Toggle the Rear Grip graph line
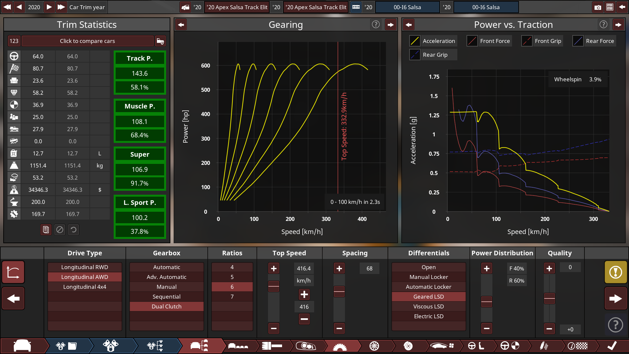This screenshot has height=354, width=629. pyautogui.click(x=415, y=55)
